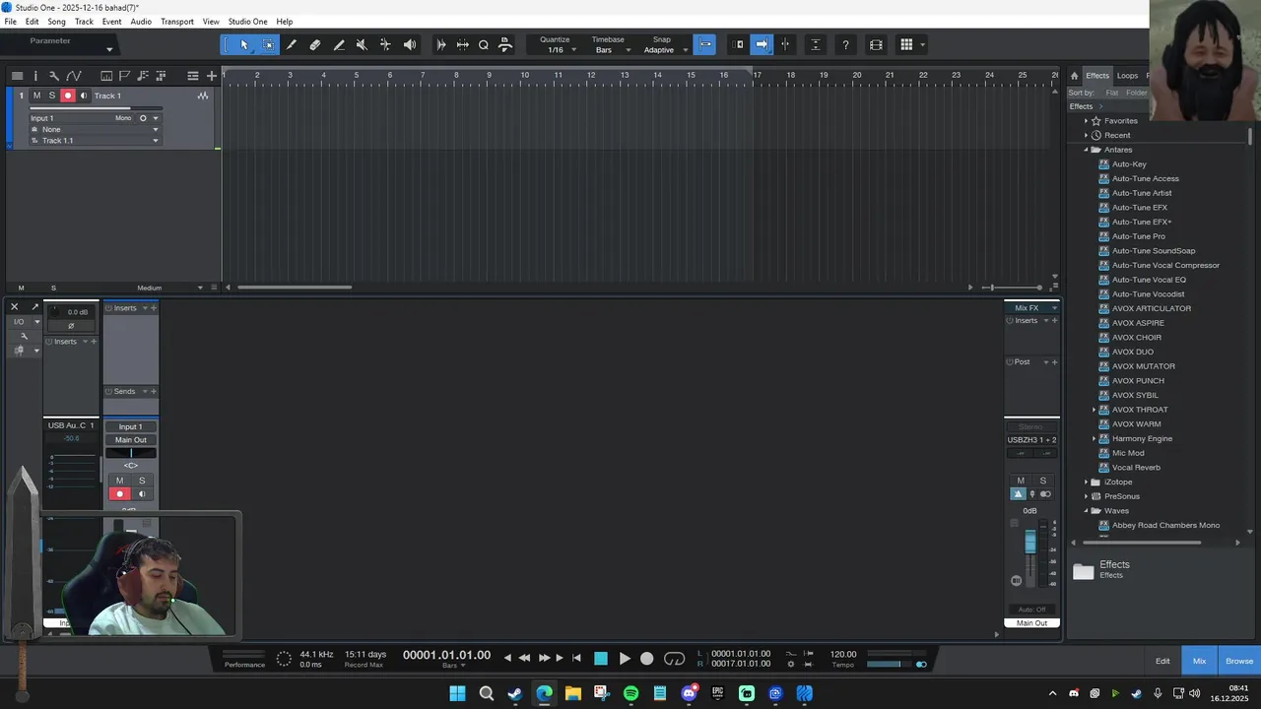The height and width of the screenshot is (709, 1261).
Task: Sort browser by Flat
Action: [1111, 93]
